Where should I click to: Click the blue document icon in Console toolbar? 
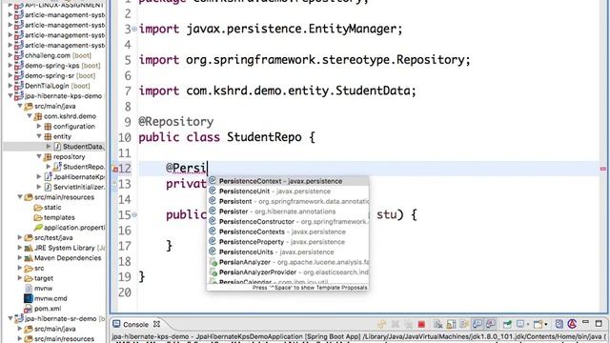[559, 324]
